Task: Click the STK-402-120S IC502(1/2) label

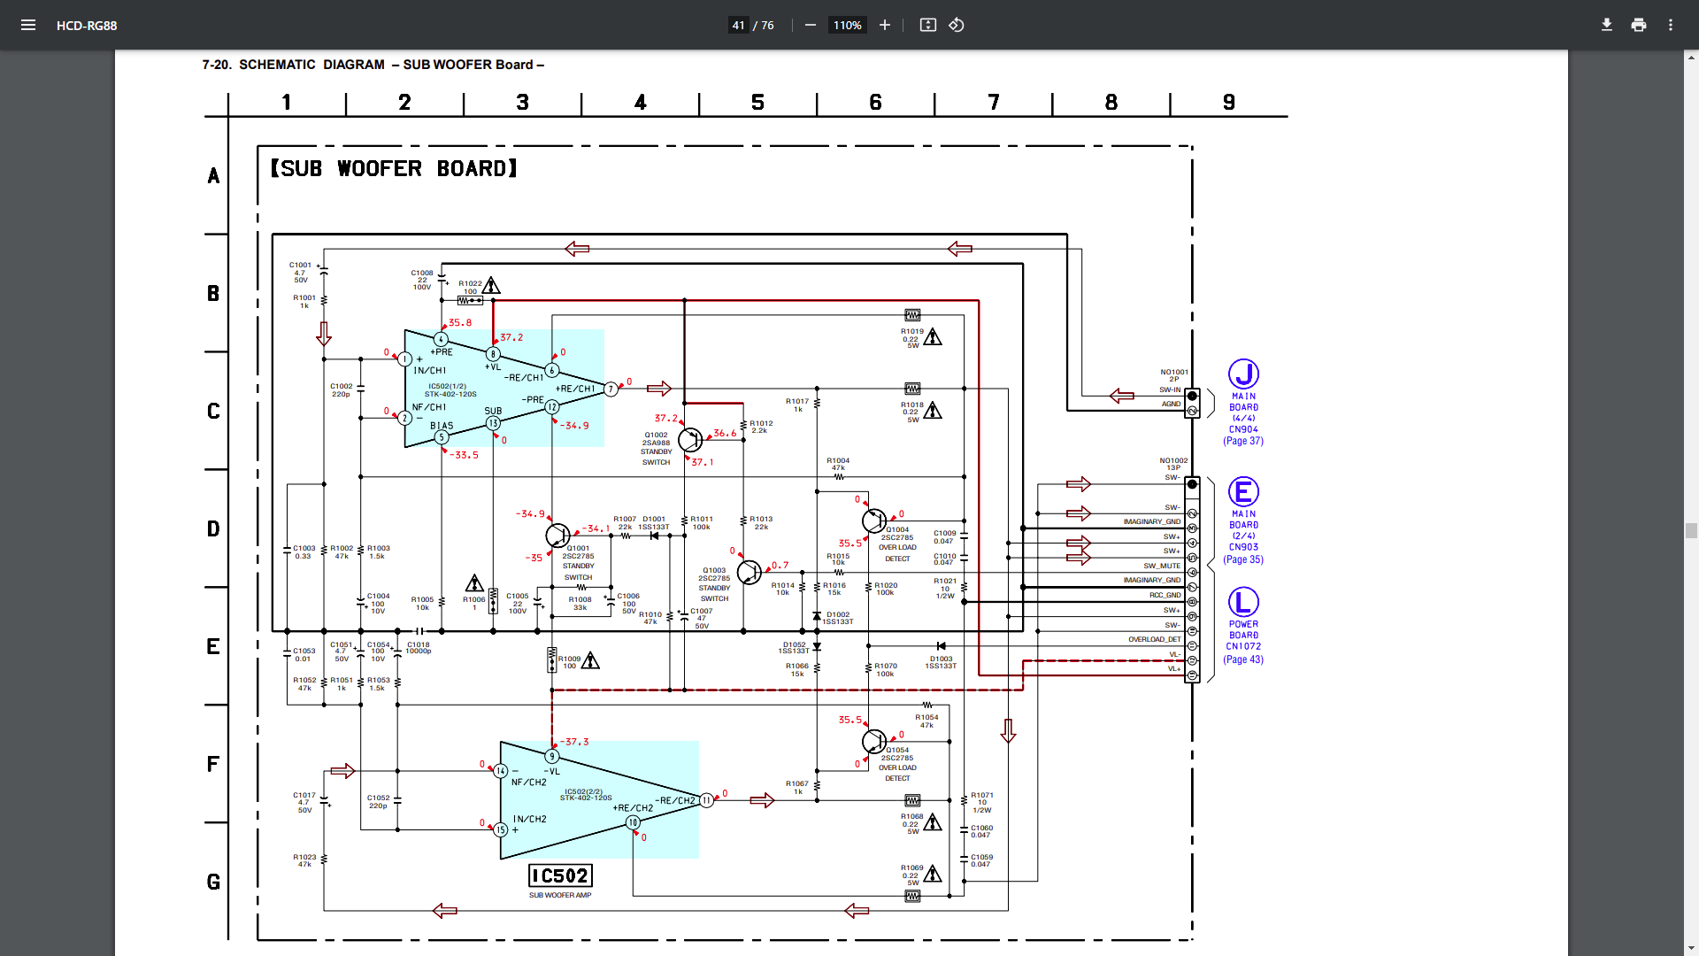Action: click(x=450, y=390)
